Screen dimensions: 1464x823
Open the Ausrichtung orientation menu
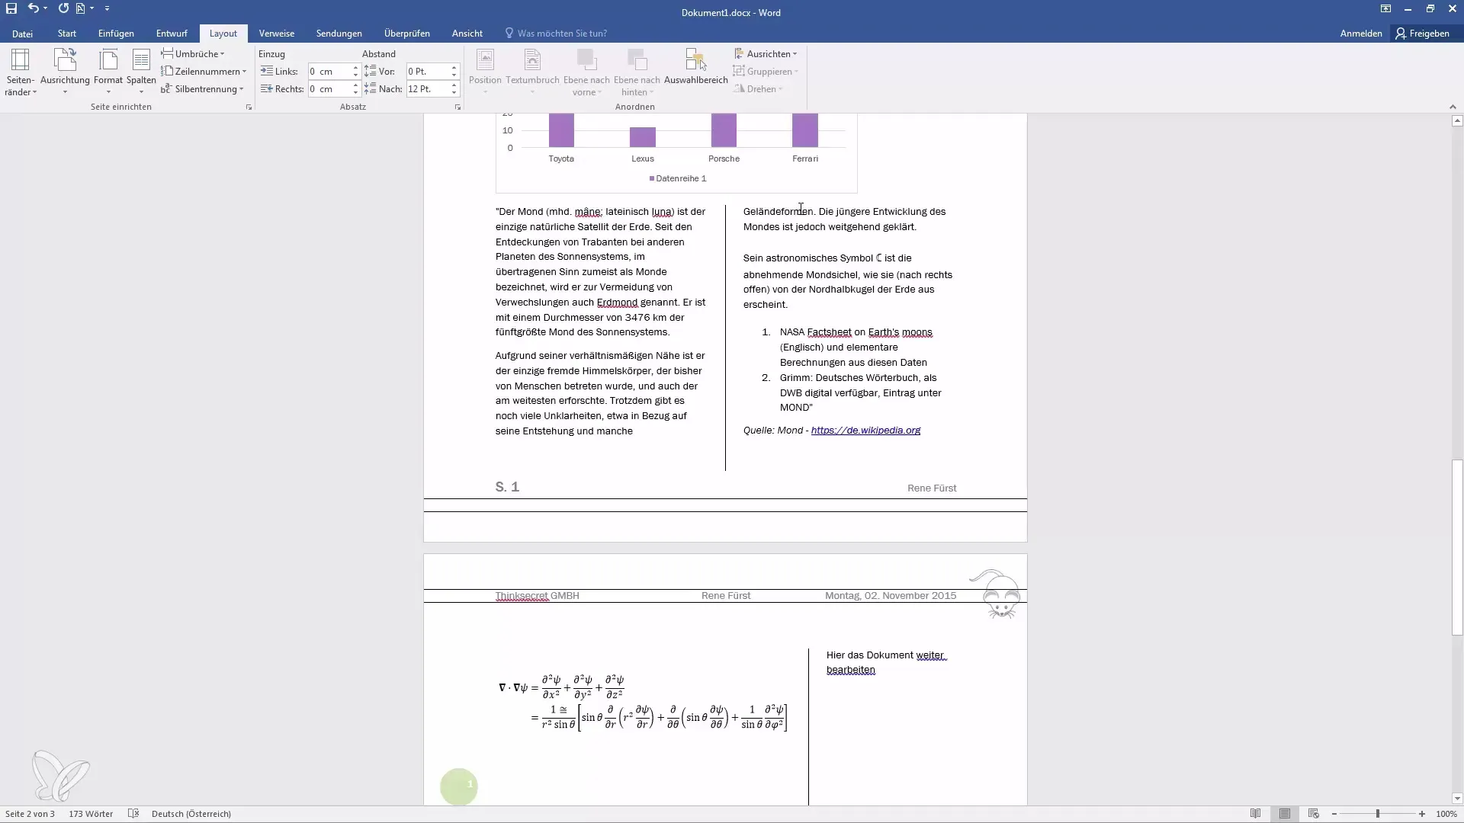click(x=65, y=73)
